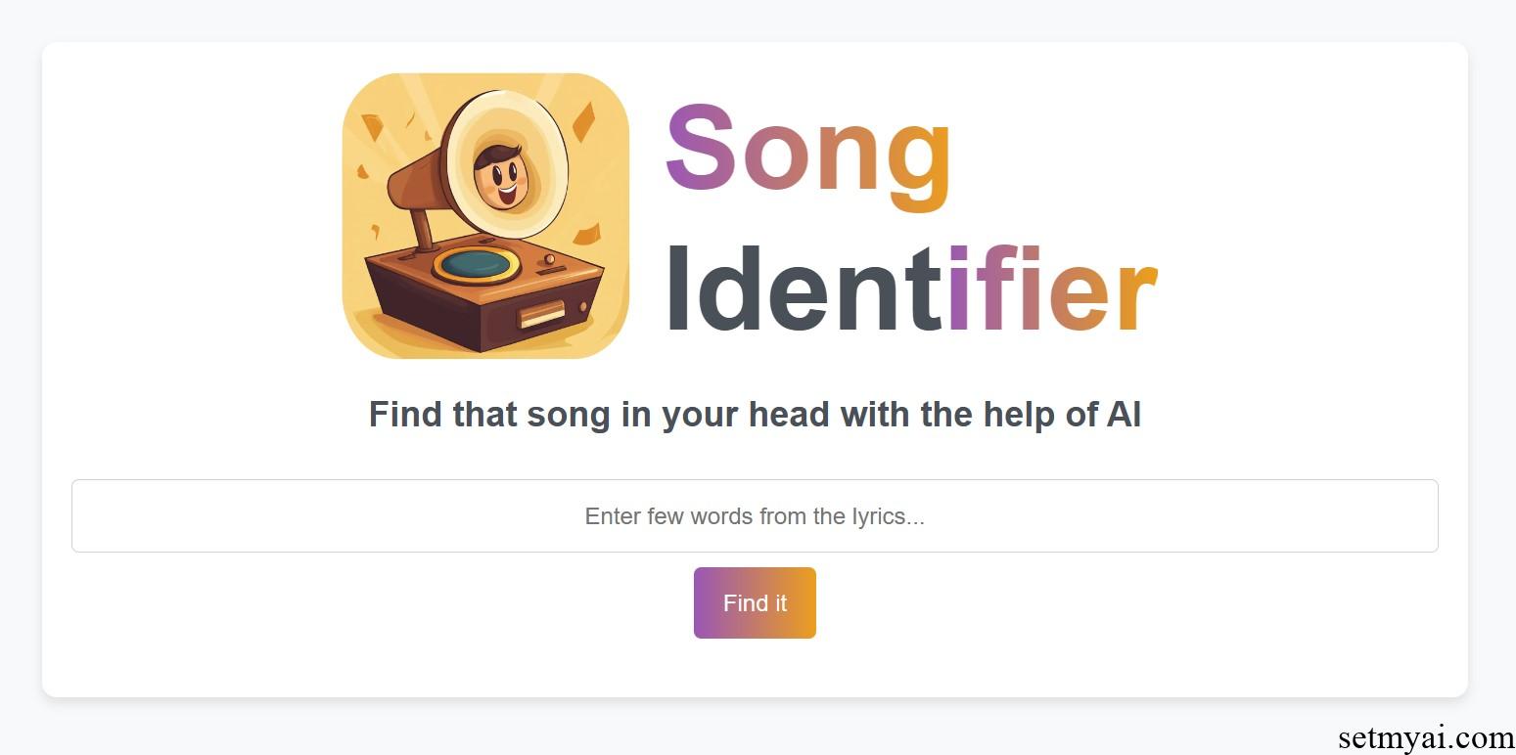Viewport: 1516px width, 755px height.
Task: Click the orange confetti piece right of the horn
Action: coord(583,122)
